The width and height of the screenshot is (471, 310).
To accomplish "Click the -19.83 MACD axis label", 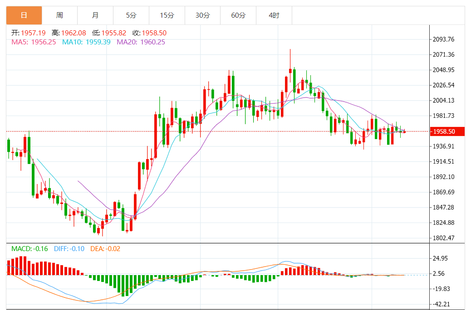I will (x=441, y=289).
